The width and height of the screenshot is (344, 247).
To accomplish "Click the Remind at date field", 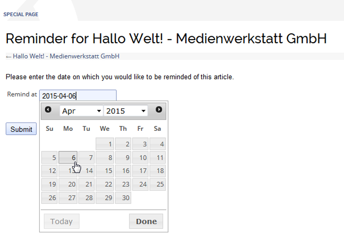I will [78, 96].
